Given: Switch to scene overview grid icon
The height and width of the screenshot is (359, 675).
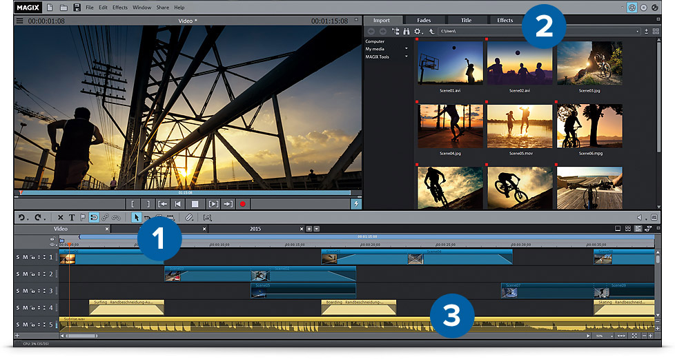Looking at the screenshot, I should pos(628,228).
